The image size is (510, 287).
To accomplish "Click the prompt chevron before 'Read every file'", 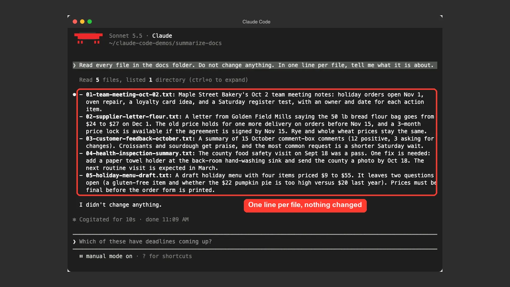I will point(74,65).
